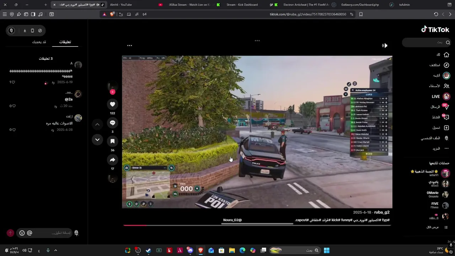
Task: Open the Explore compass icon in sidebar
Action: [446, 65]
